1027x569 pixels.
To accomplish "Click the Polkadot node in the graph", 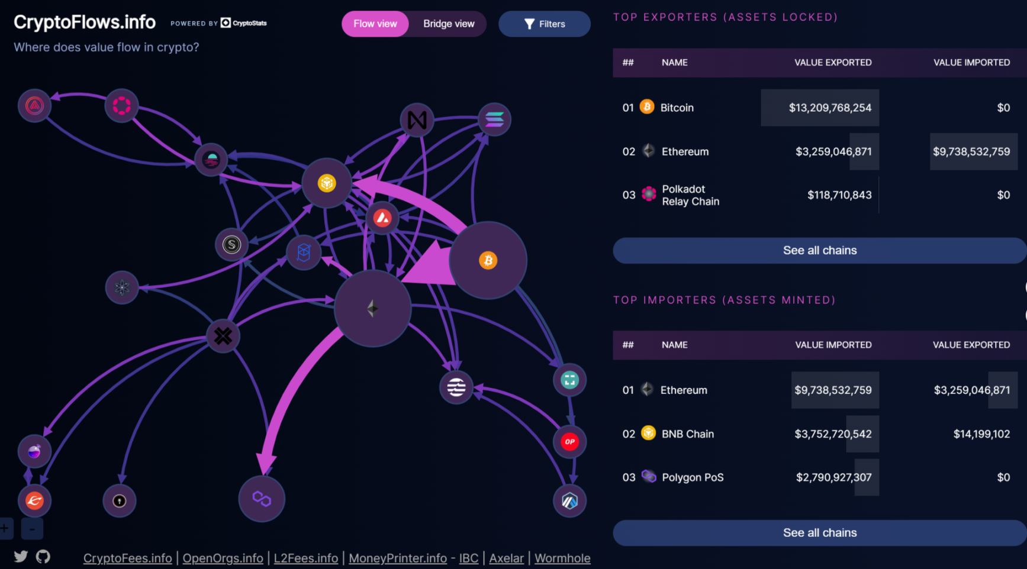I will (121, 106).
